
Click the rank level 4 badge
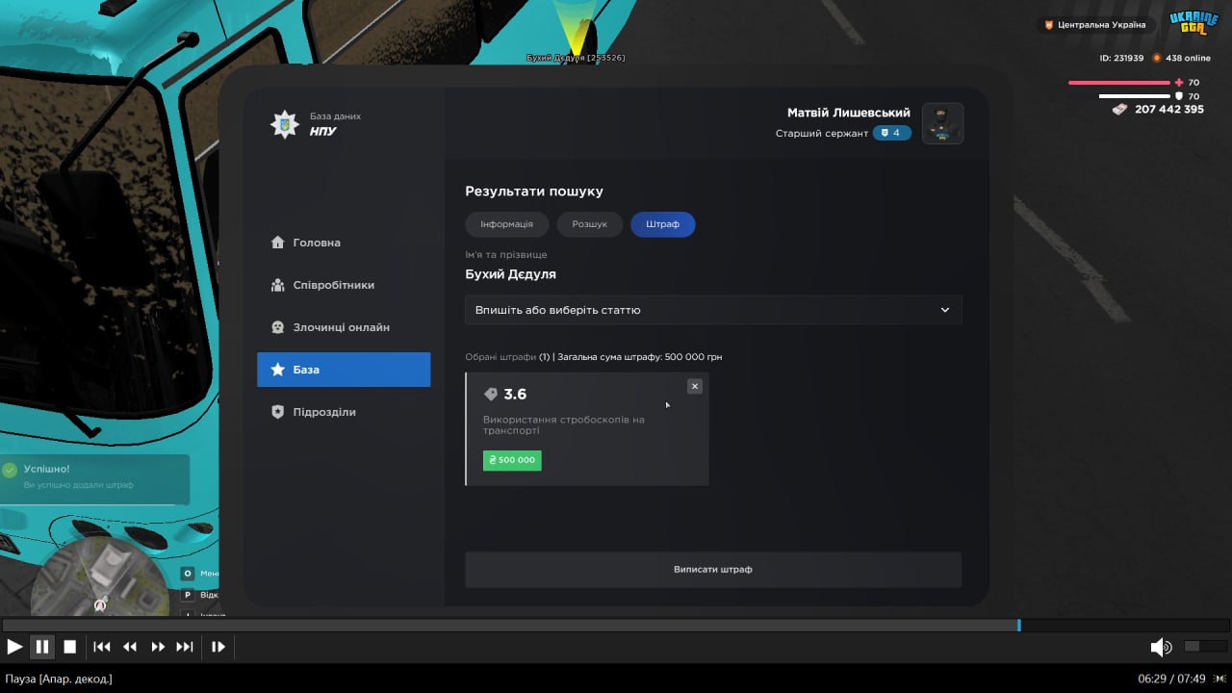tap(891, 133)
